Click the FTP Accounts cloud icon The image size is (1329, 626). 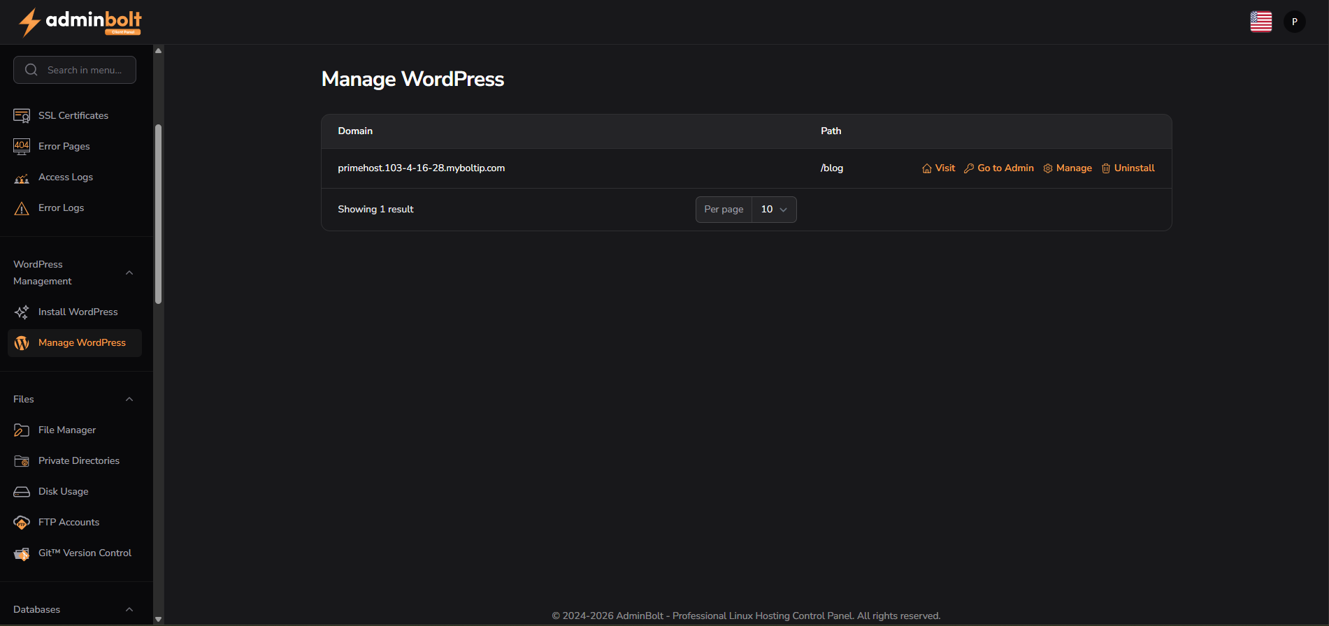click(22, 522)
